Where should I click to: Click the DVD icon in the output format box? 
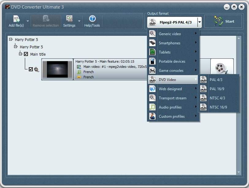point(152,22)
